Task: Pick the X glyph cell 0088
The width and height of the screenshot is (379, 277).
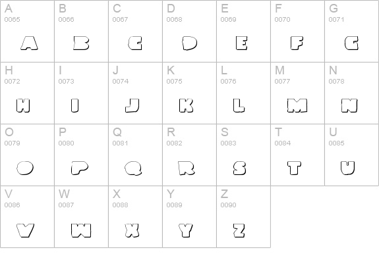Action: click(x=135, y=217)
